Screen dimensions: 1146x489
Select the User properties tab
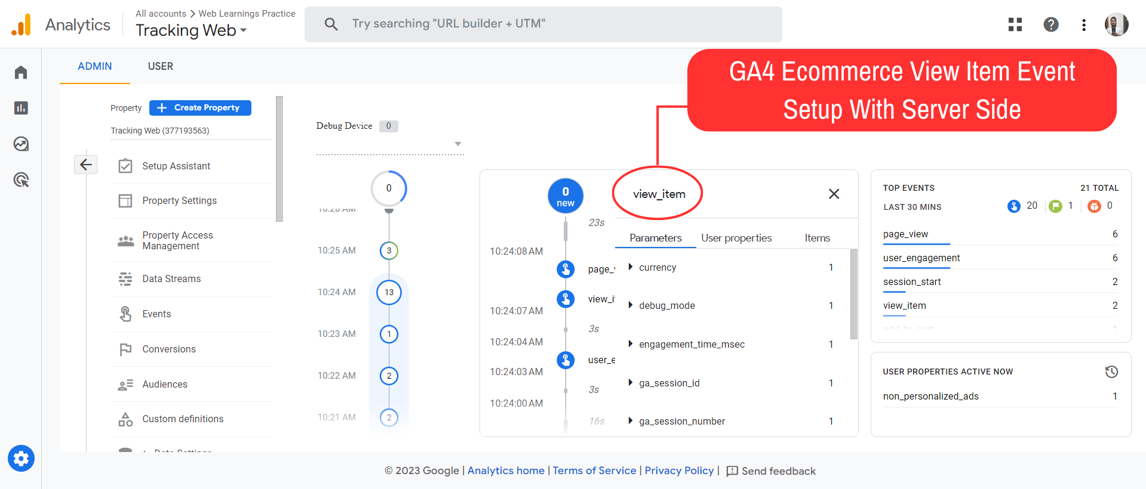tap(736, 238)
